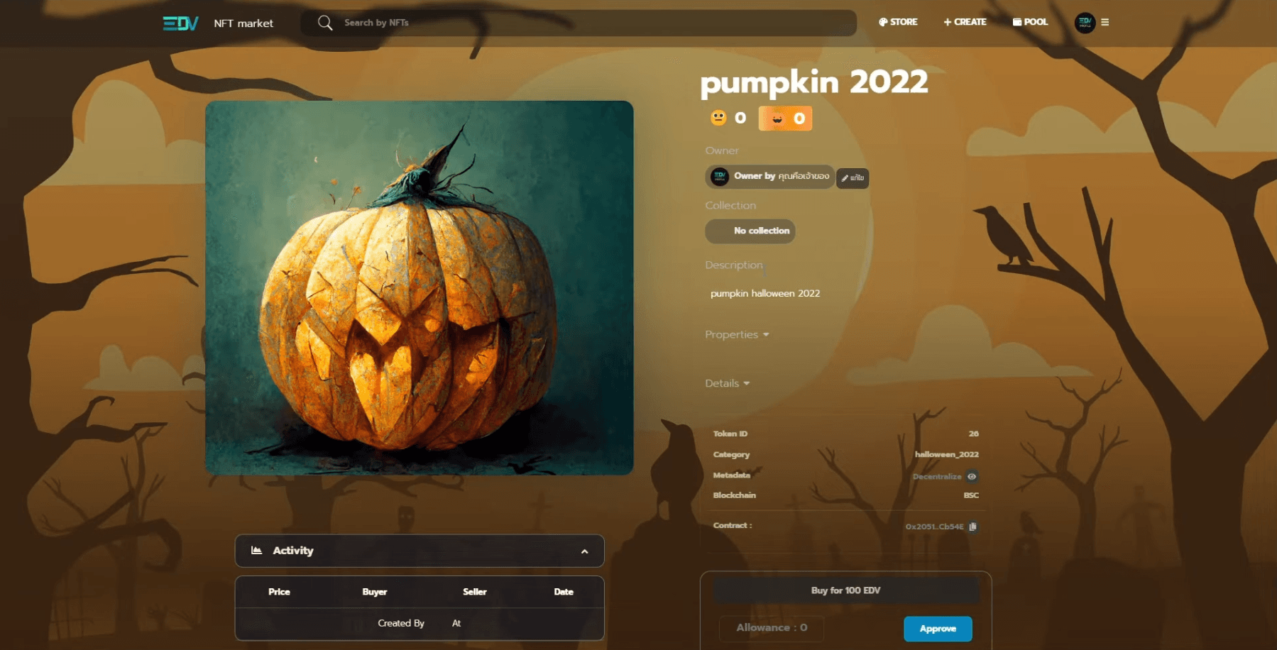Open the hamburger menu icon

[1105, 23]
